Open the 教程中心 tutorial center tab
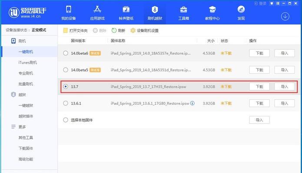The height and width of the screenshot is (173, 302). click(x=212, y=13)
